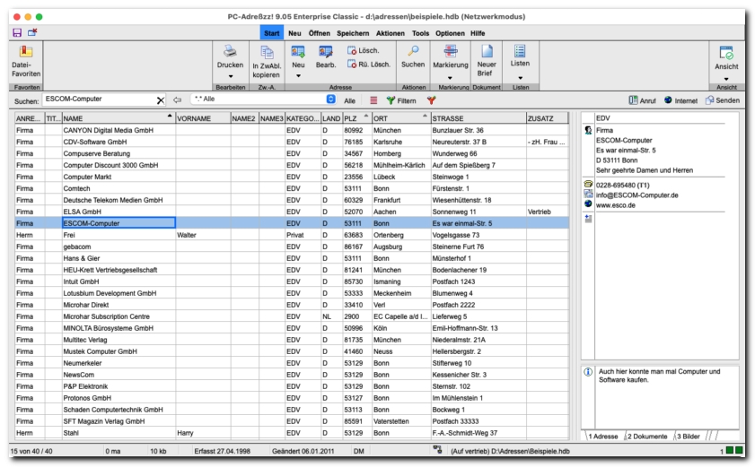The height and width of the screenshot is (467, 755).
Task: Open Datei-Favoriten
Action: coord(26,62)
